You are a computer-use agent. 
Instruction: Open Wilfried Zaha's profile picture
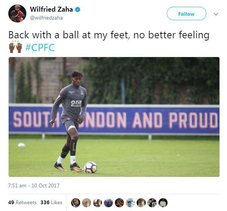point(17,14)
